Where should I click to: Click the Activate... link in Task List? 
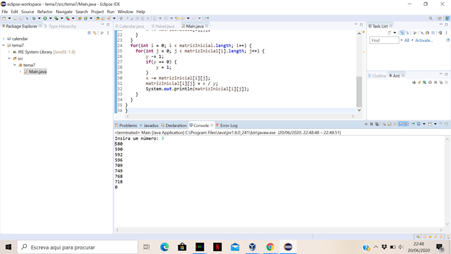[424, 41]
